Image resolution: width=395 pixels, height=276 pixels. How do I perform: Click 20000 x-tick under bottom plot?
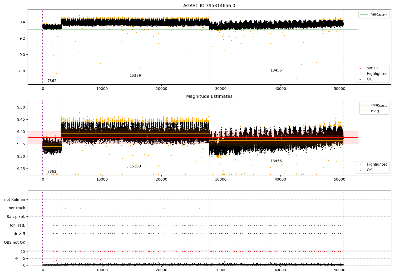[x=161, y=270]
